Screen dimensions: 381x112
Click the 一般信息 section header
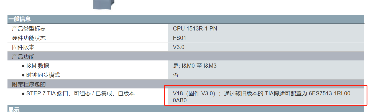point(19,19)
